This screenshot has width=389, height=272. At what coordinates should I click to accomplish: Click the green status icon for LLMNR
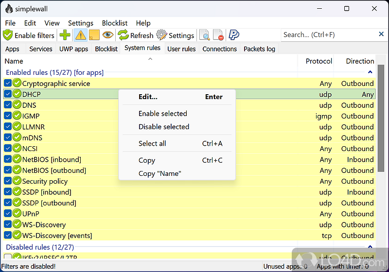click(x=17, y=127)
